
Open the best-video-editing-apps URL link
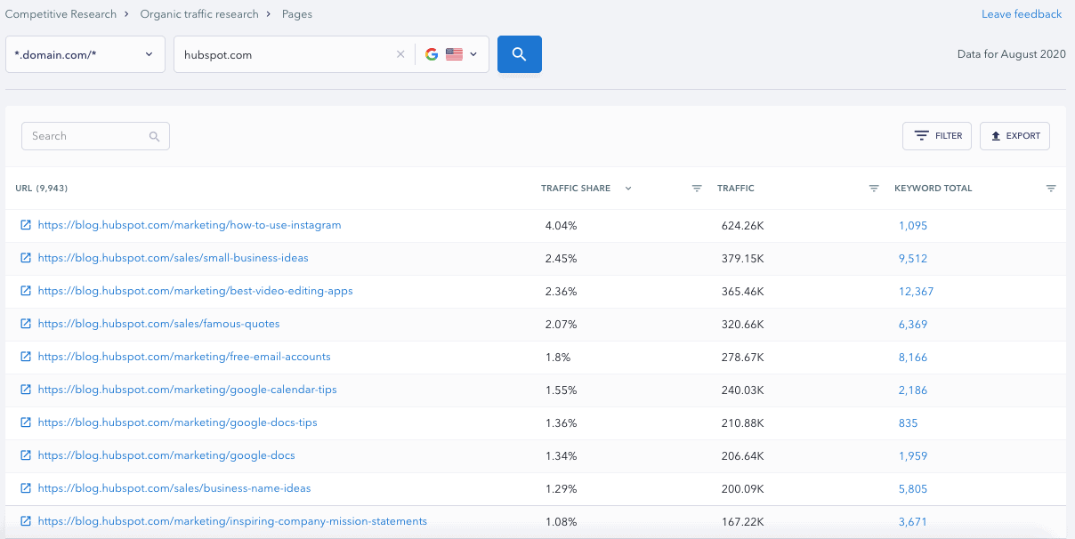(x=195, y=291)
